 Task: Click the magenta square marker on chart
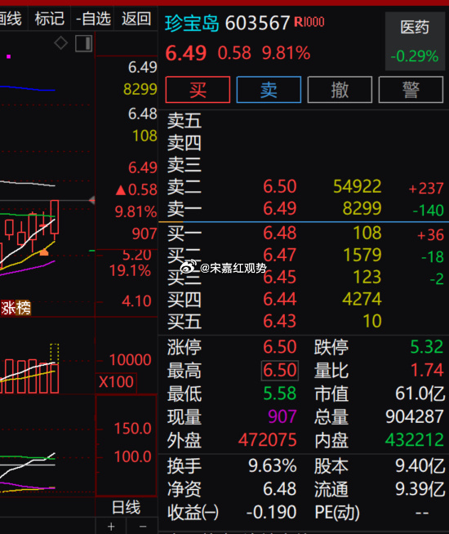coord(9,56)
